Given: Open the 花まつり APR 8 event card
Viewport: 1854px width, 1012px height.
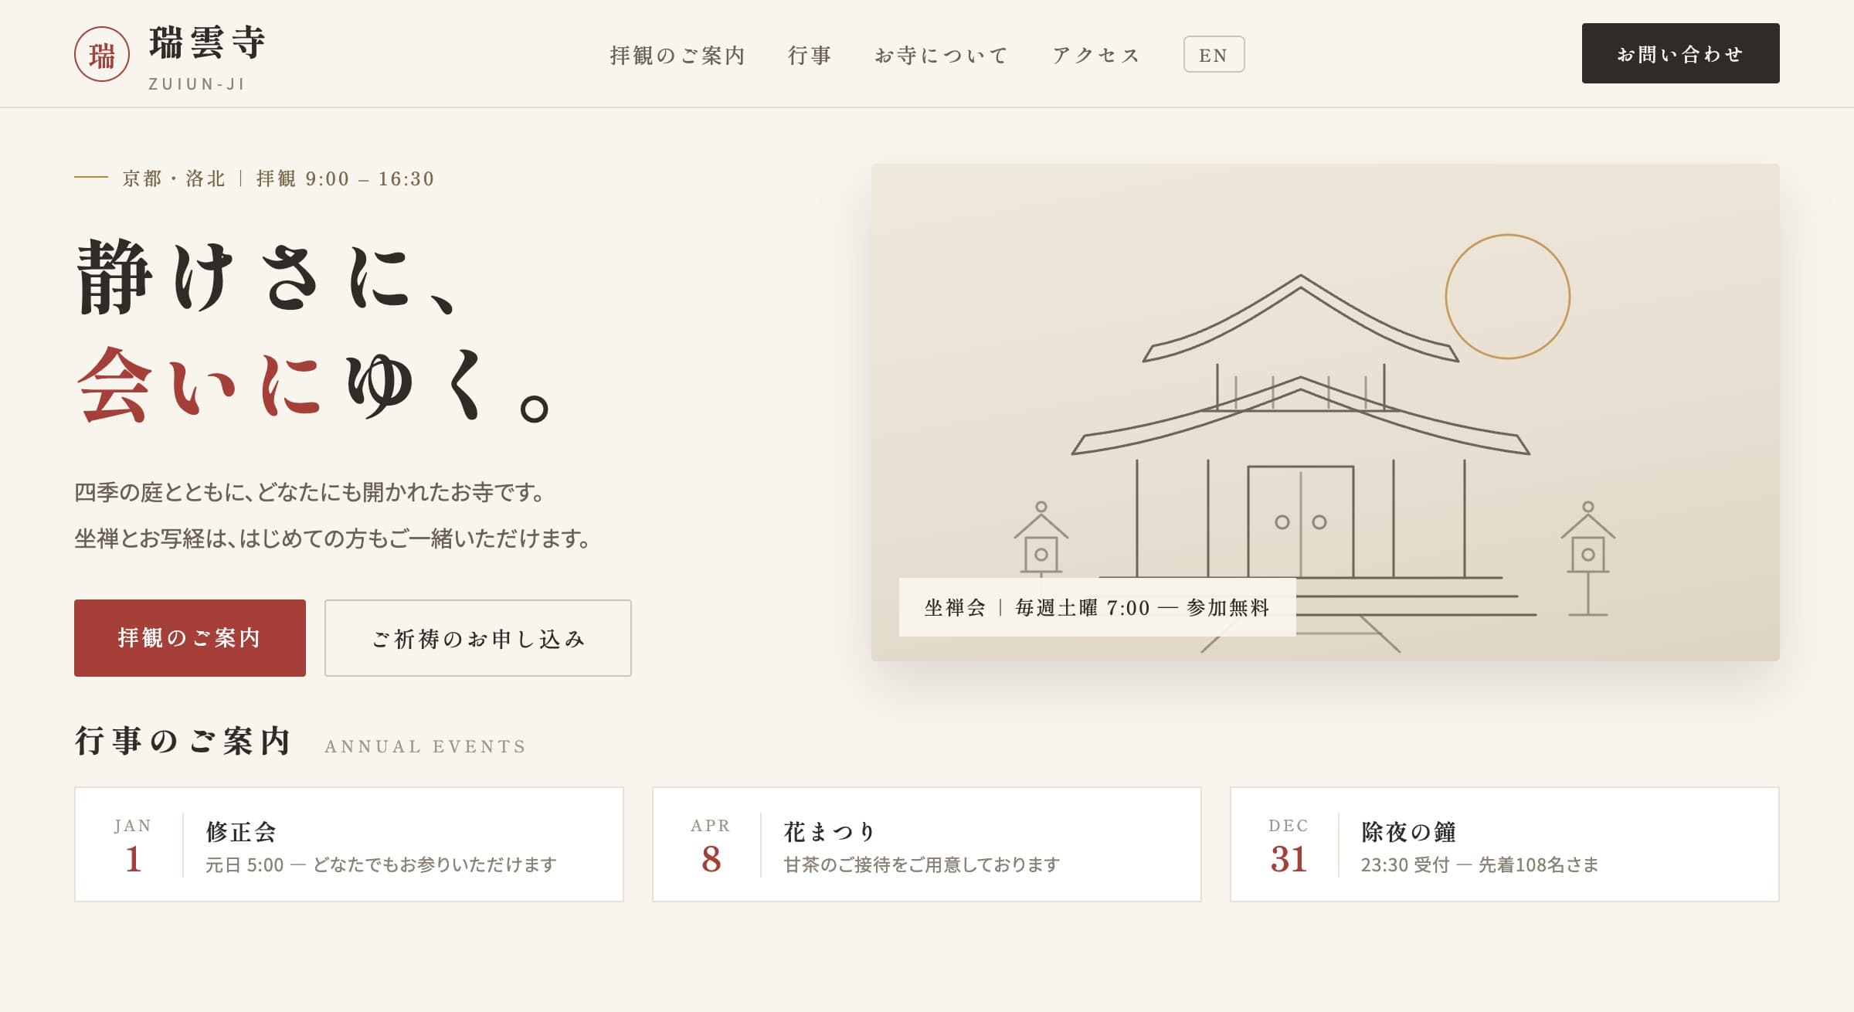Looking at the screenshot, I should 927,844.
